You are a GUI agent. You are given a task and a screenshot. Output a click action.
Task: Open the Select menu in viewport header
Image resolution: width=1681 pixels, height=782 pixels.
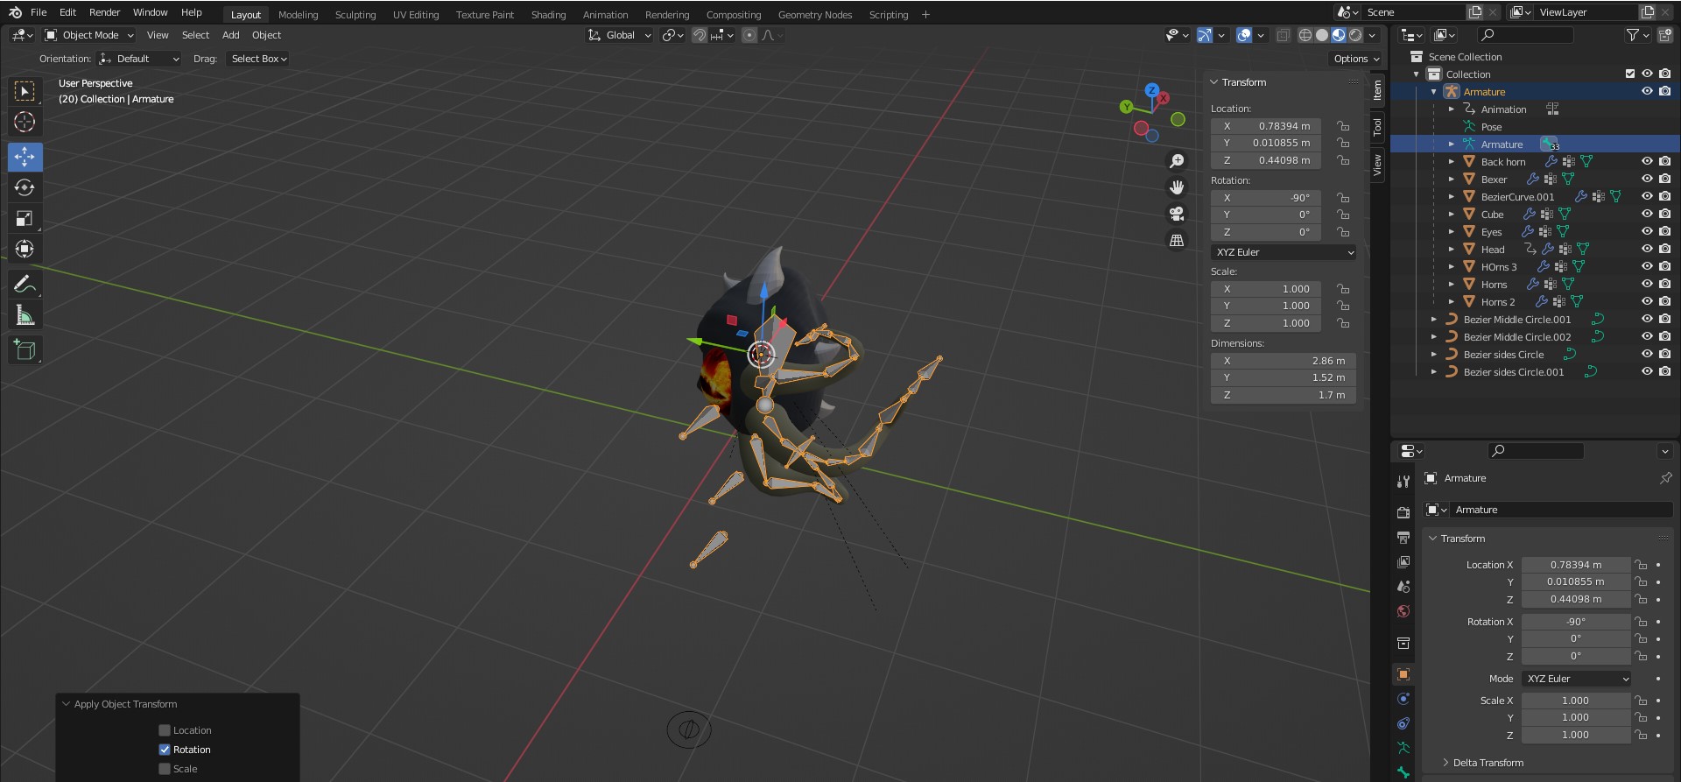195,35
